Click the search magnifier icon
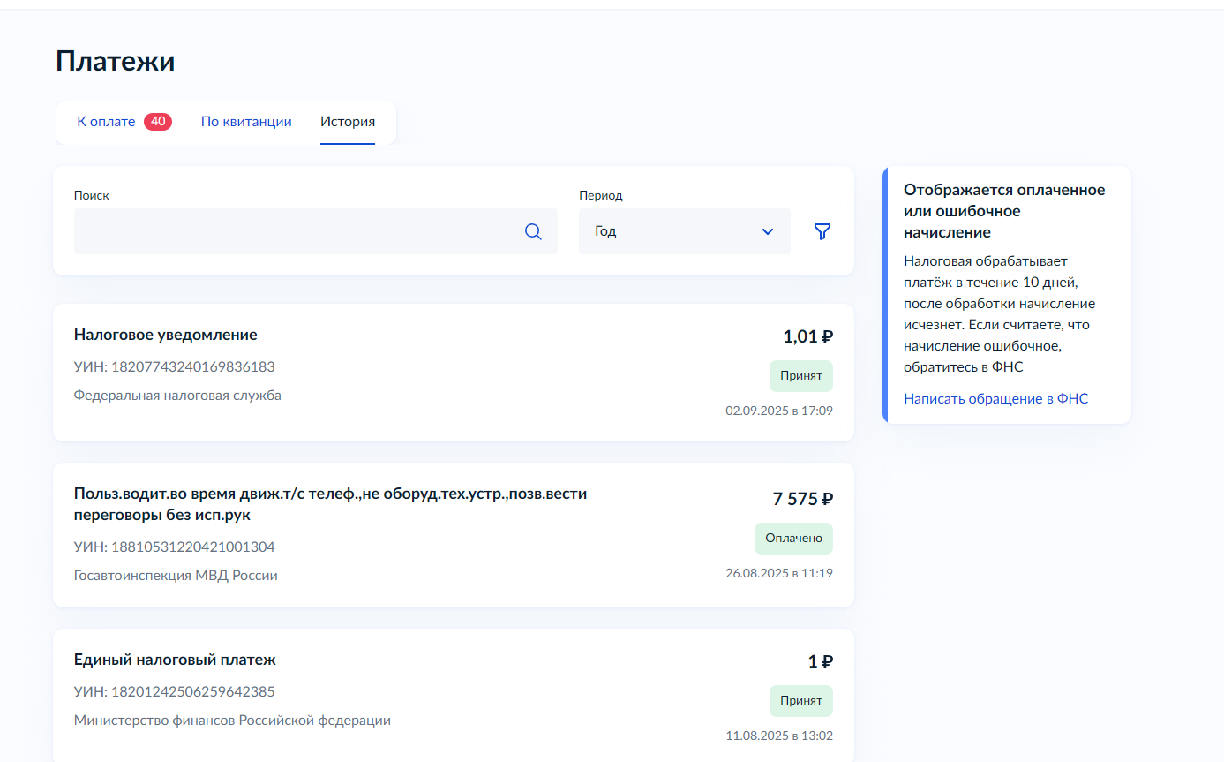This screenshot has height=762, width=1224. tap(533, 231)
